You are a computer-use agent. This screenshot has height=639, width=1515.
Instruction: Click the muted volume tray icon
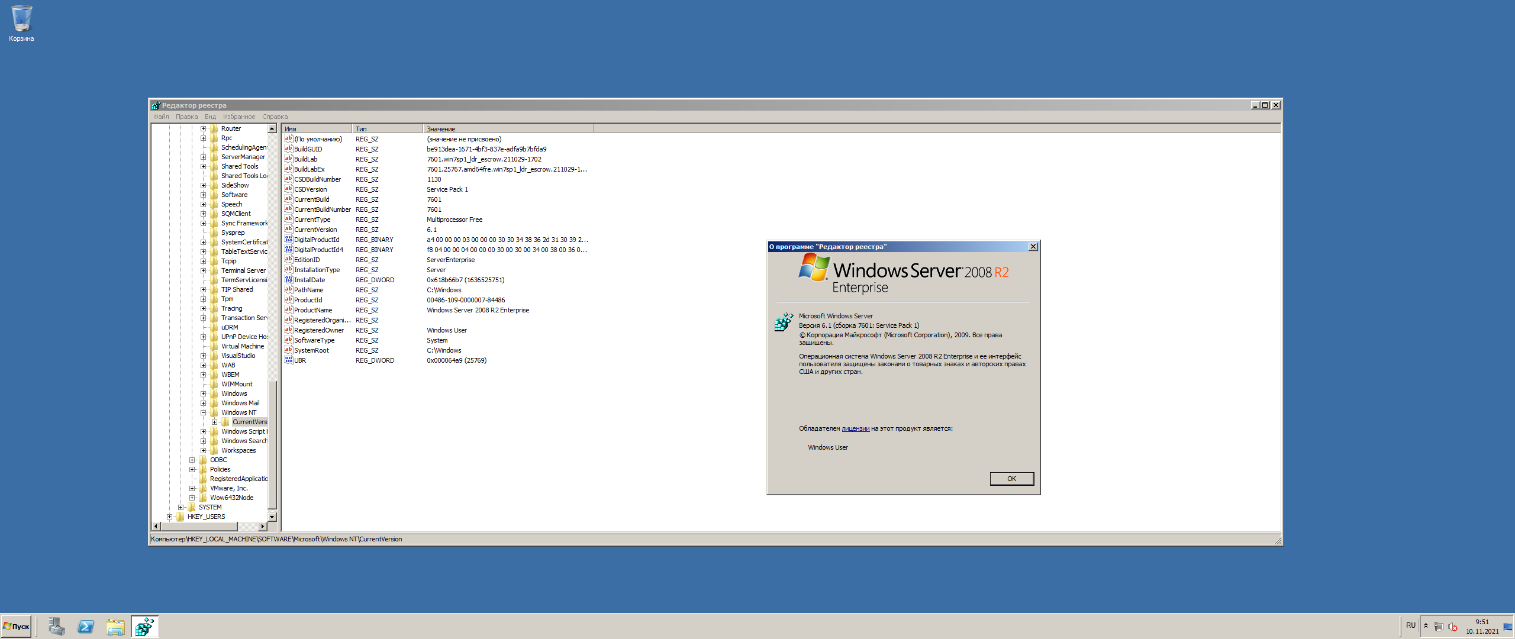pos(1452,627)
